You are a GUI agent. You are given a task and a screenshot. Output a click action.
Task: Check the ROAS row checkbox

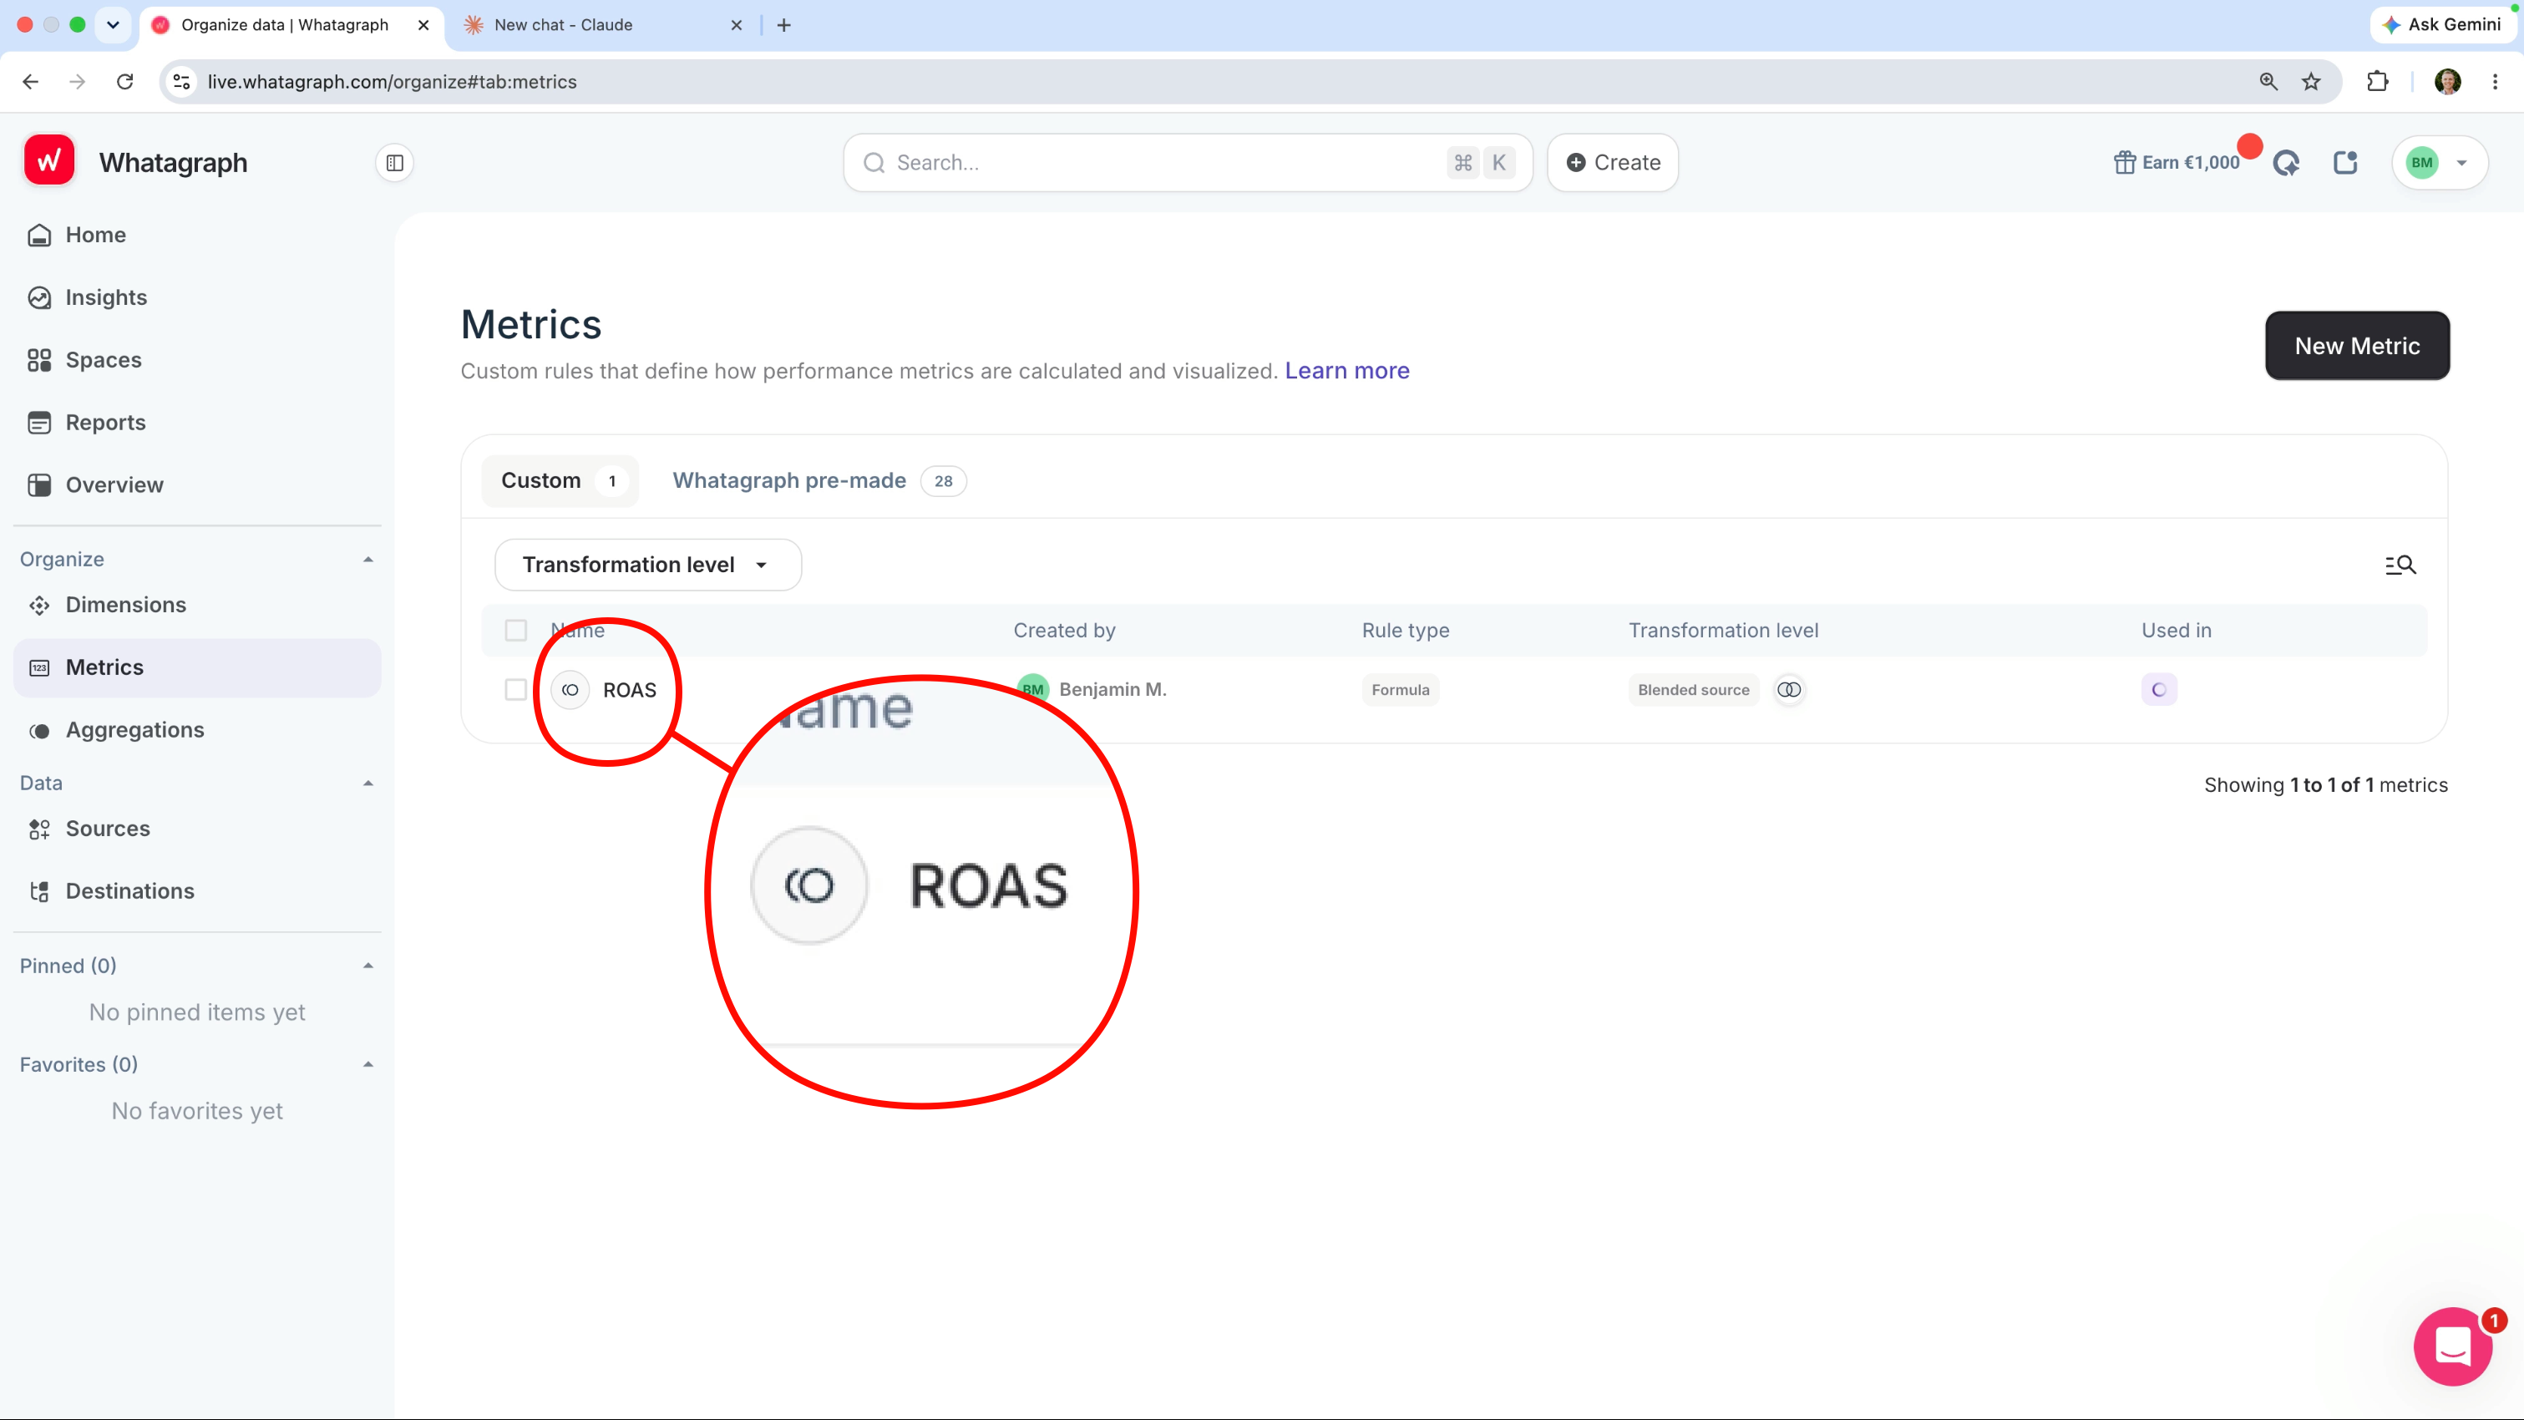(x=515, y=690)
